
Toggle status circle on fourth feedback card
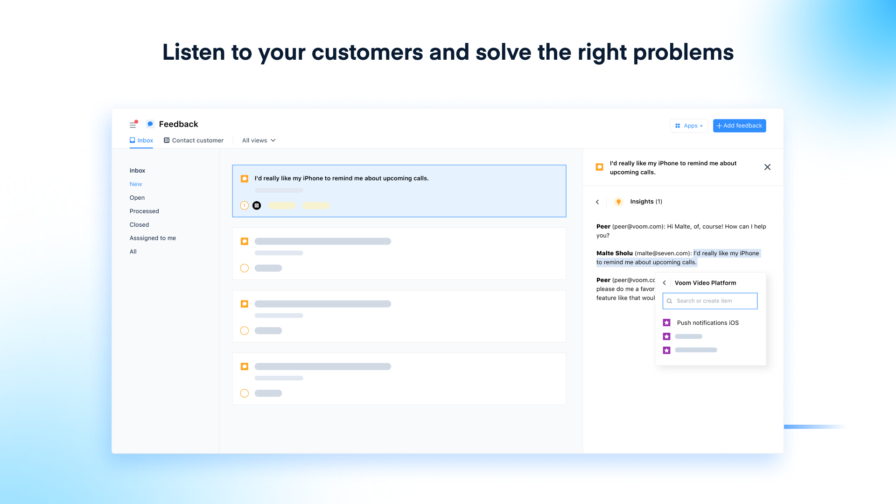[244, 393]
